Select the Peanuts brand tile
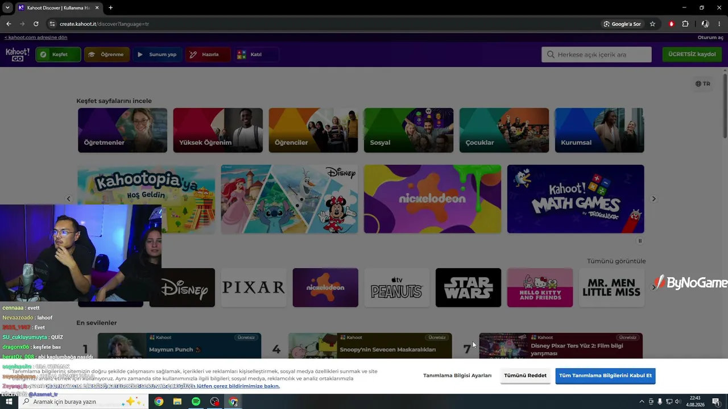The width and height of the screenshot is (728, 409). tap(397, 287)
